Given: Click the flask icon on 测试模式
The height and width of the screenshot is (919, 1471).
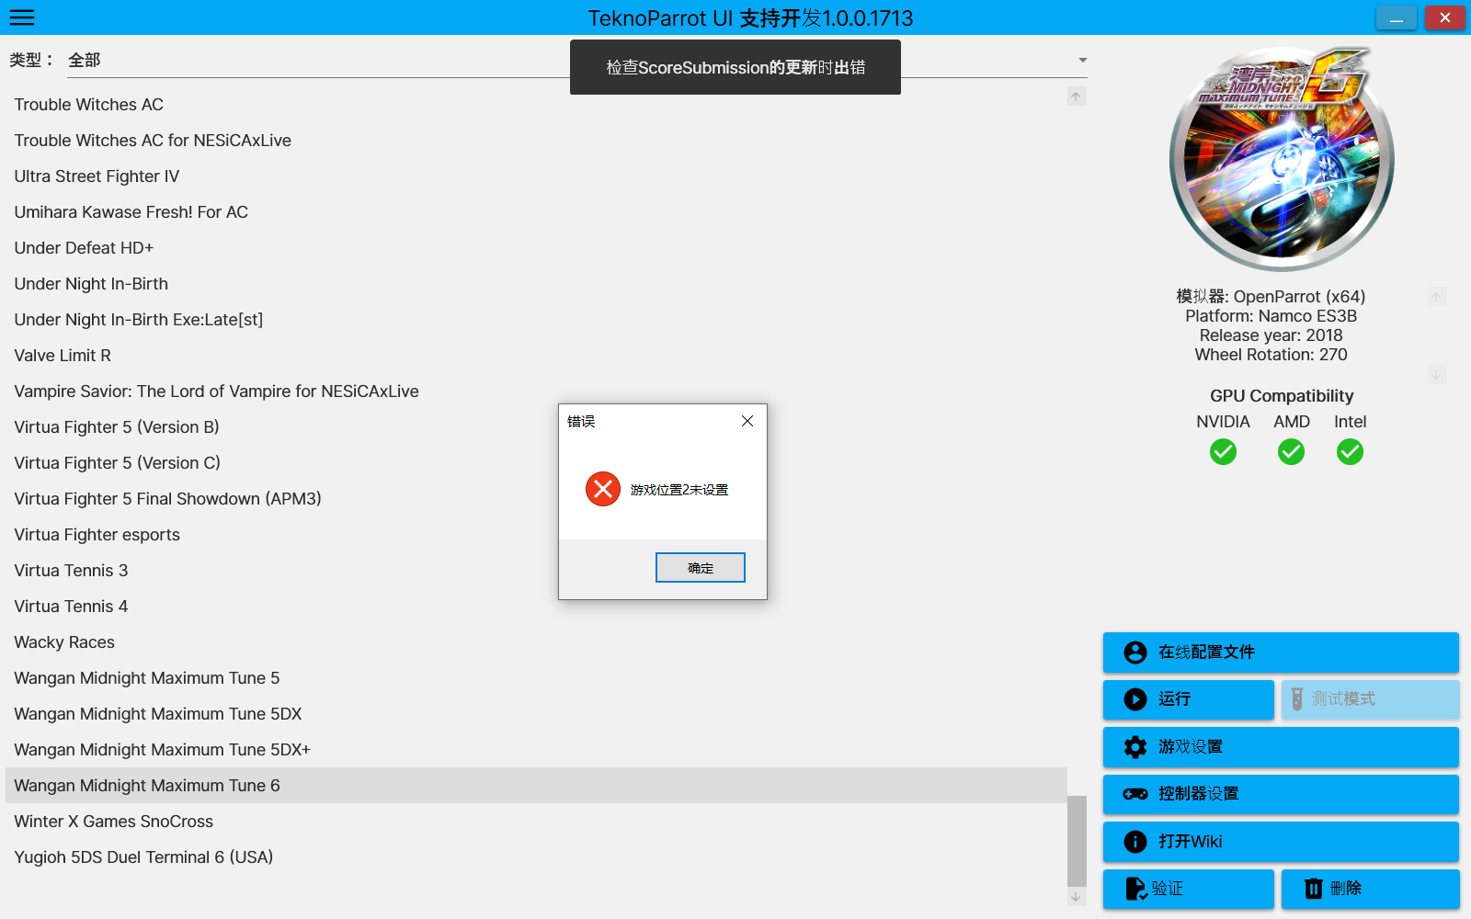Looking at the screenshot, I should click(x=1297, y=699).
